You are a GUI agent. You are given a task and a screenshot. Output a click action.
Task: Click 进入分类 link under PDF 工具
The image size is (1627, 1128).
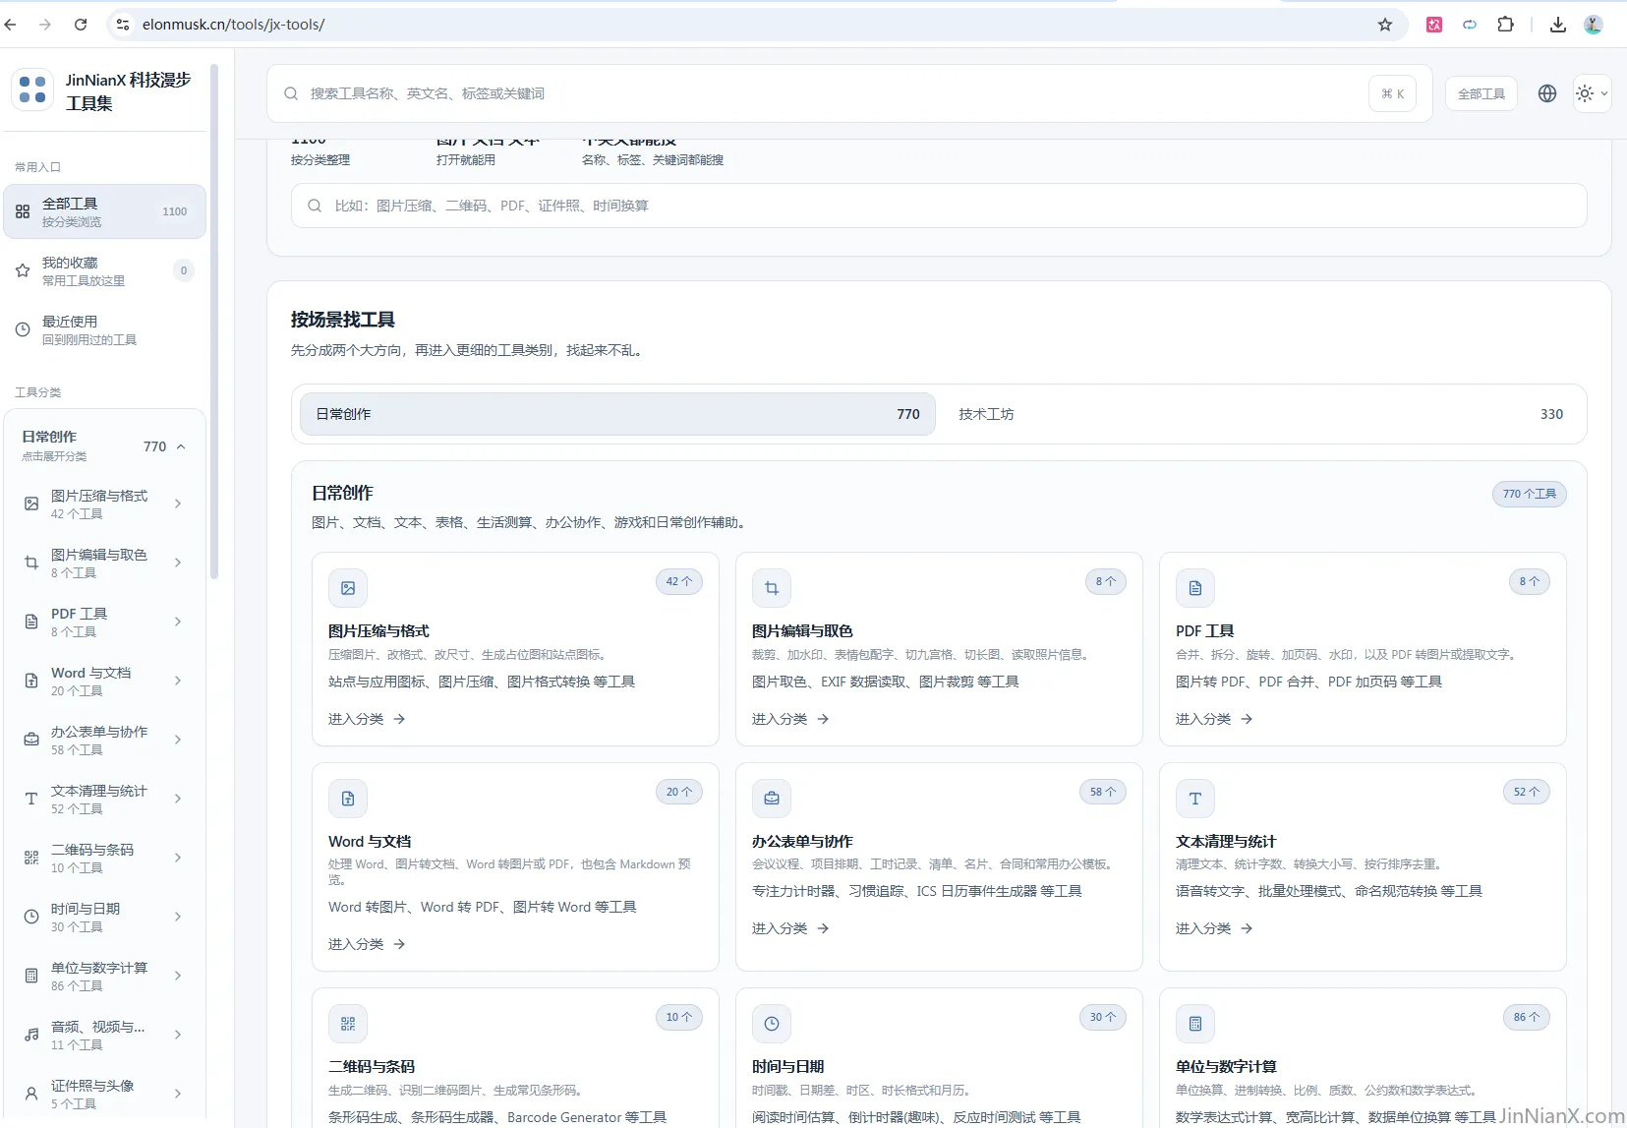[1214, 719]
